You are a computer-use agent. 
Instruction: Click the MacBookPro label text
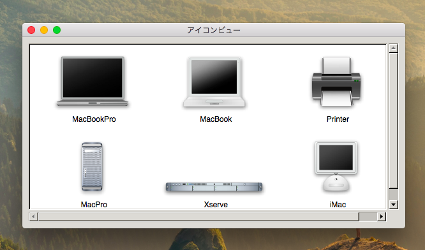pos(94,119)
